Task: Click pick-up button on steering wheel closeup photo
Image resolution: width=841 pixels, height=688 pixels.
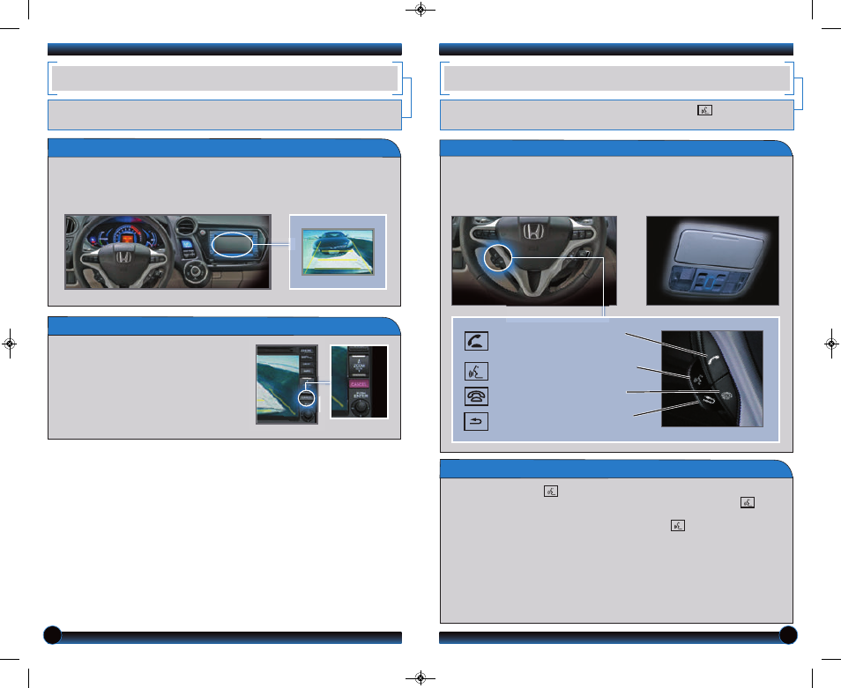Action: (713, 360)
